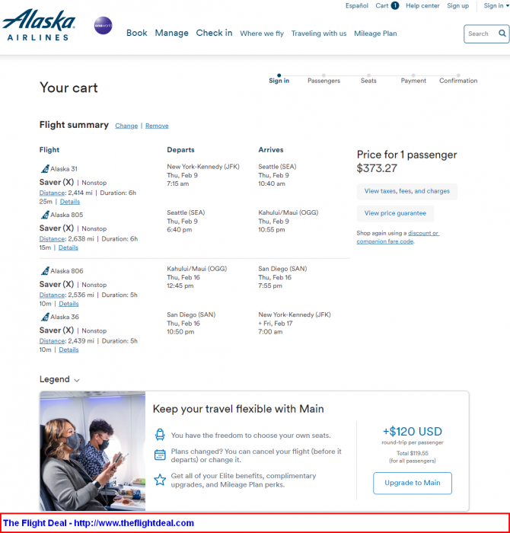Expand the Legend section
Image resolution: width=510 pixels, height=533 pixels.
pyautogui.click(x=59, y=379)
